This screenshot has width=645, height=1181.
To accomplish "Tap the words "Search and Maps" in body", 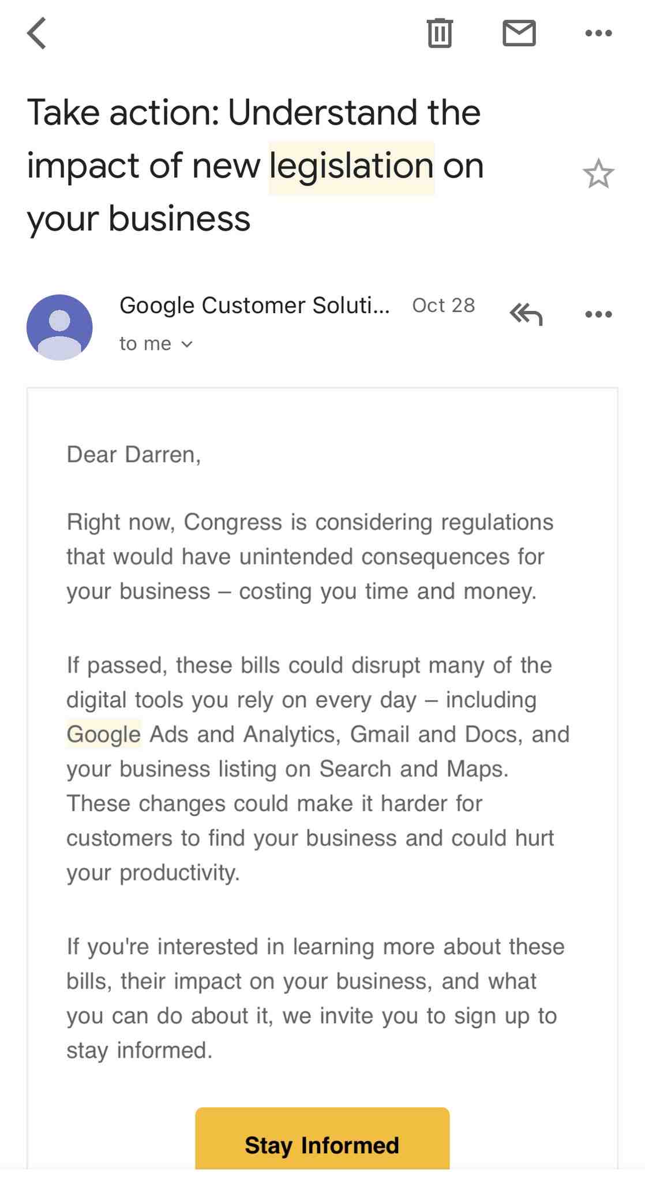I will click(x=413, y=769).
